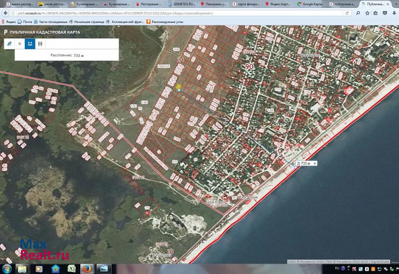Click the Rosreestr logo in header
This screenshot has height=274, width=399.
[5, 32]
